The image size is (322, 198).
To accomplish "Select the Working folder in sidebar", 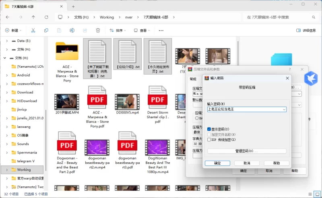I will [24, 170].
